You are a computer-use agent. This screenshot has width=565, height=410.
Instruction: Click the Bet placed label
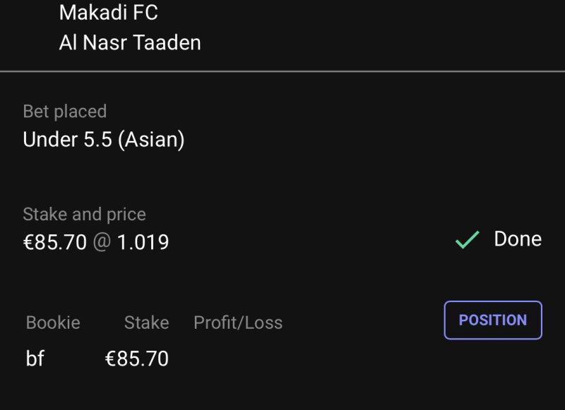point(65,111)
